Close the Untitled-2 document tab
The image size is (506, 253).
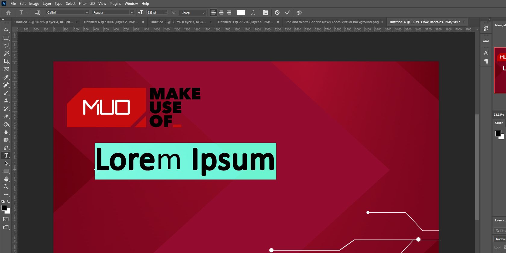[x=77, y=22]
